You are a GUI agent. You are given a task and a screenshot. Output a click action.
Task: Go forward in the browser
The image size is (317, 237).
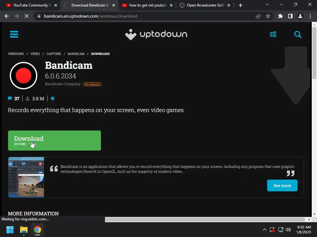(x=17, y=16)
